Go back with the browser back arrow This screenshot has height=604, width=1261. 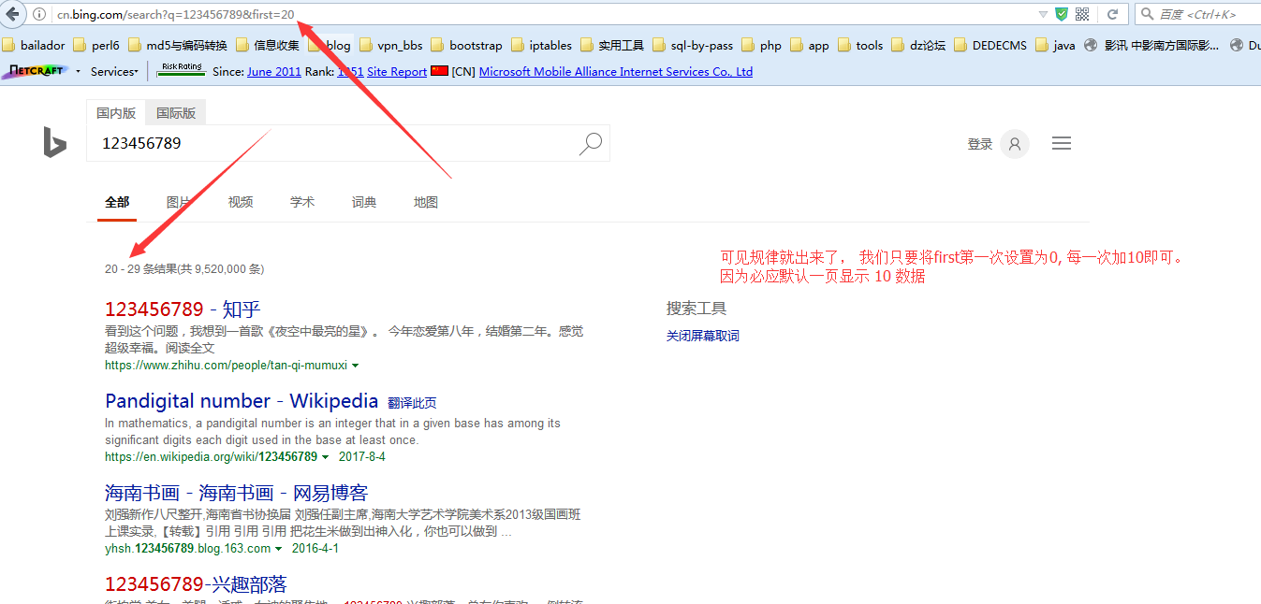tap(13, 14)
